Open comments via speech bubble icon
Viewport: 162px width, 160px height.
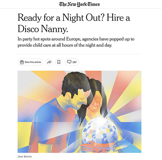click(x=69, y=62)
